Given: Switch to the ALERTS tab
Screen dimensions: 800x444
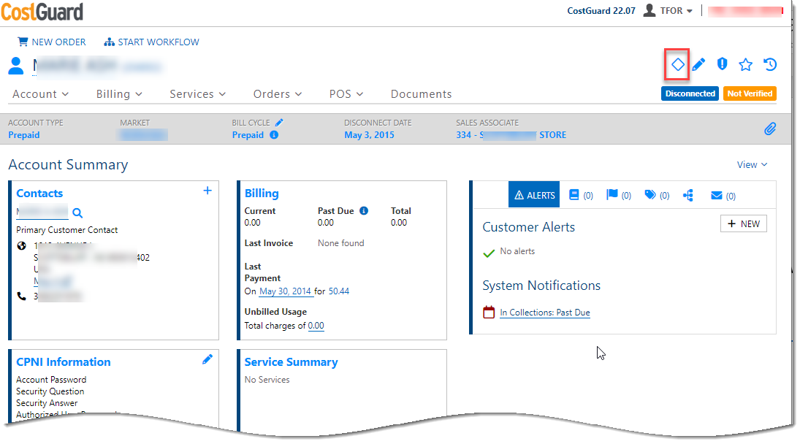Looking at the screenshot, I should [533, 194].
